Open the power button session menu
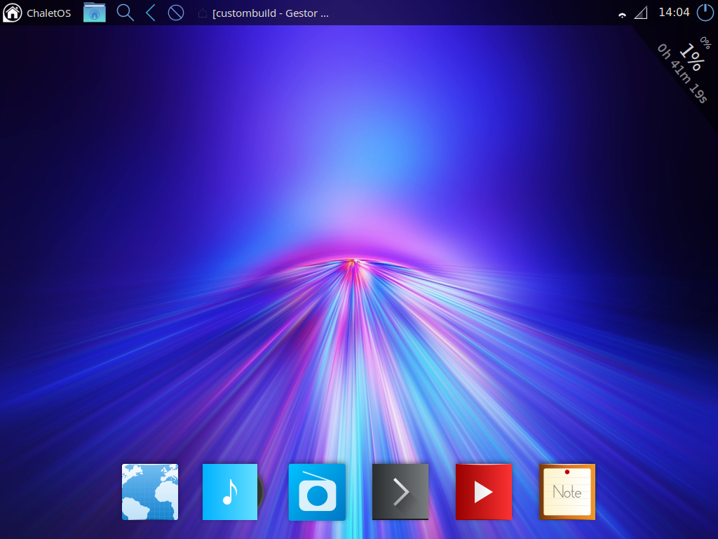718x539 pixels. tap(705, 13)
